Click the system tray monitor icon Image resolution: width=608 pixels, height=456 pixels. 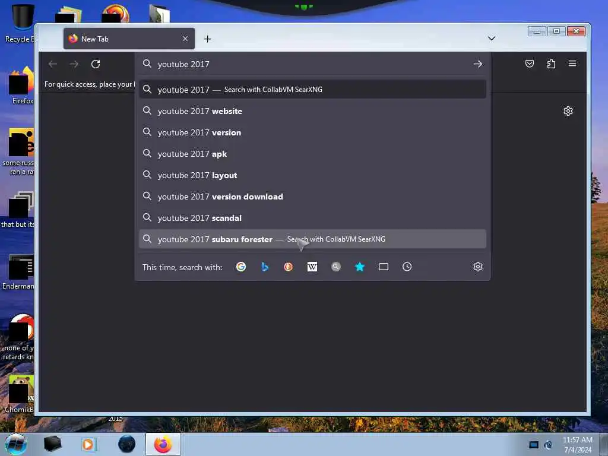pos(534,445)
